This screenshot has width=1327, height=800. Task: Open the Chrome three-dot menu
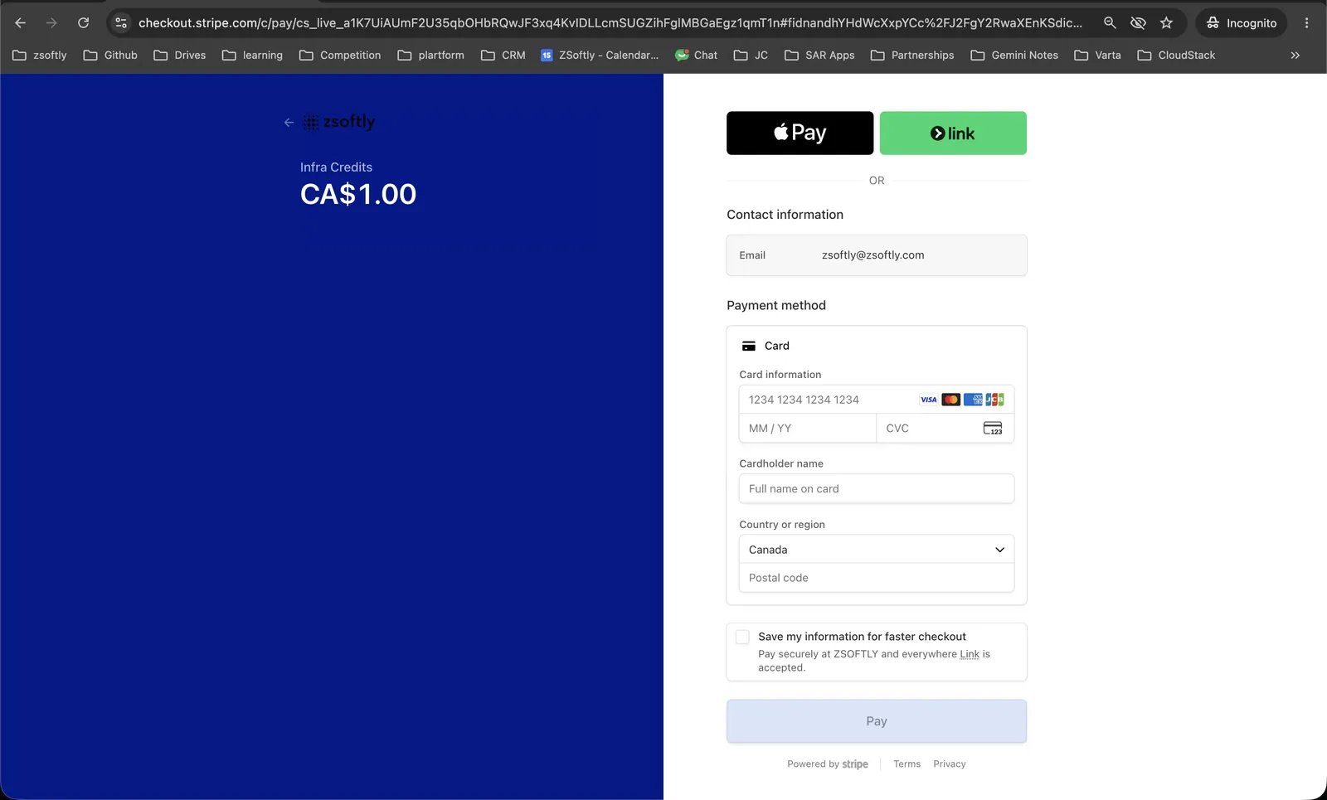pos(1307,23)
